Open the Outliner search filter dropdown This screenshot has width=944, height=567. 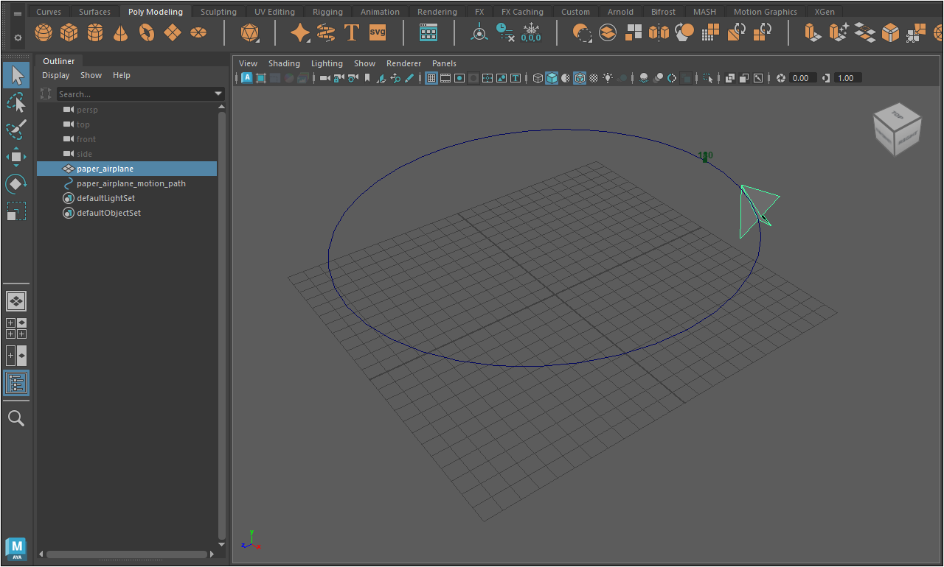click(x=218, y=94)
